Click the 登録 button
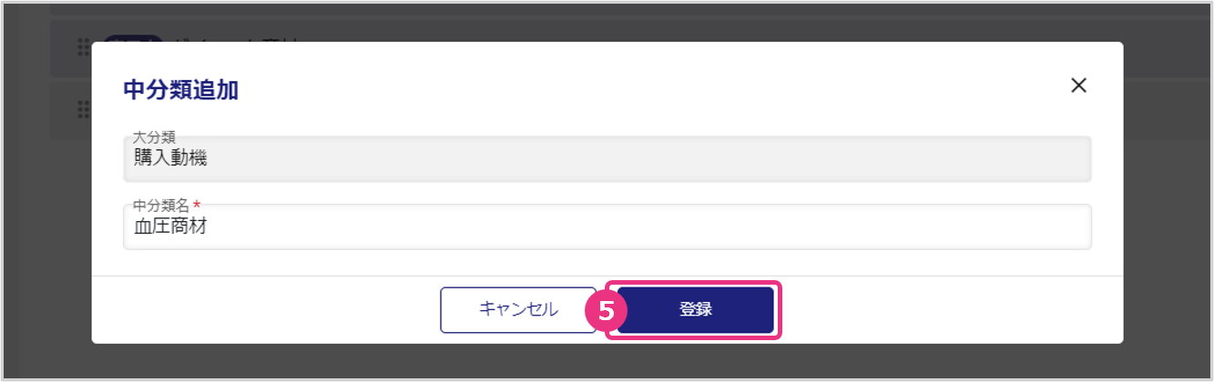 click(696, 309)
